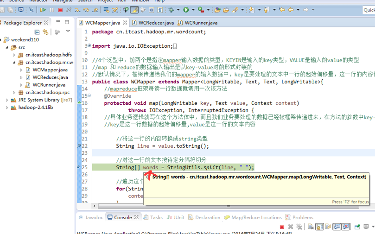
Task: Open the Run button dropdown arrow
Action: click(x=193, y=10)
